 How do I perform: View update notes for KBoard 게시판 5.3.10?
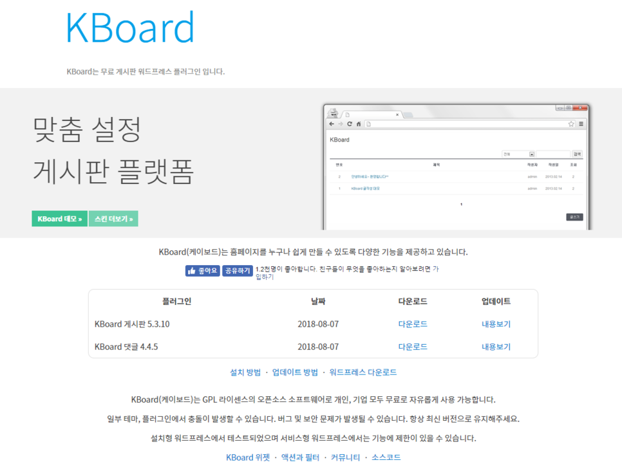tap(496, 324)
